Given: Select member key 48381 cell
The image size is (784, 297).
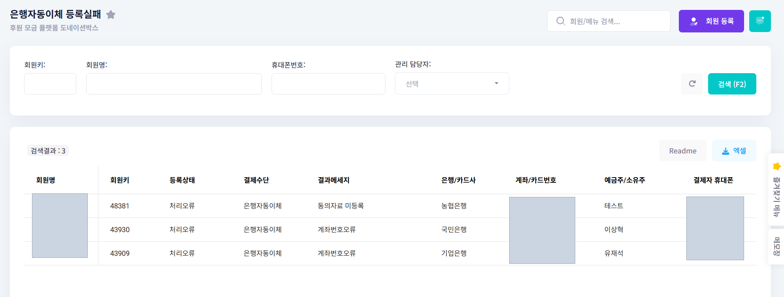Looking at the screenshot, I should [120, 206].
